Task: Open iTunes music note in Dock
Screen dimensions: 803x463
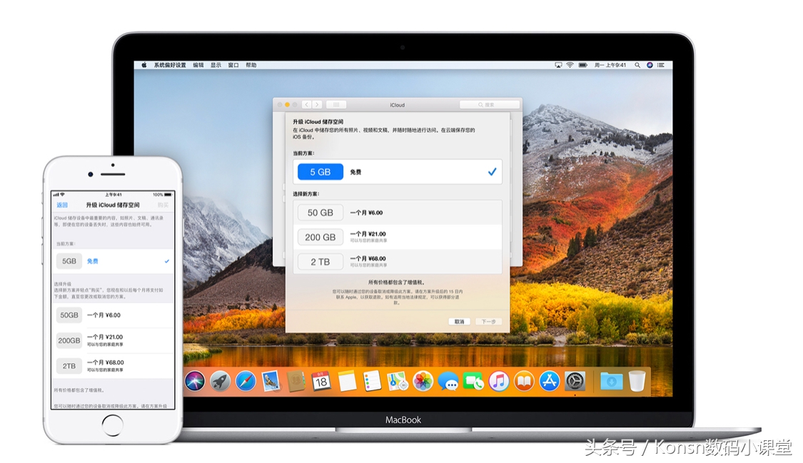Action: coord(499,381)
